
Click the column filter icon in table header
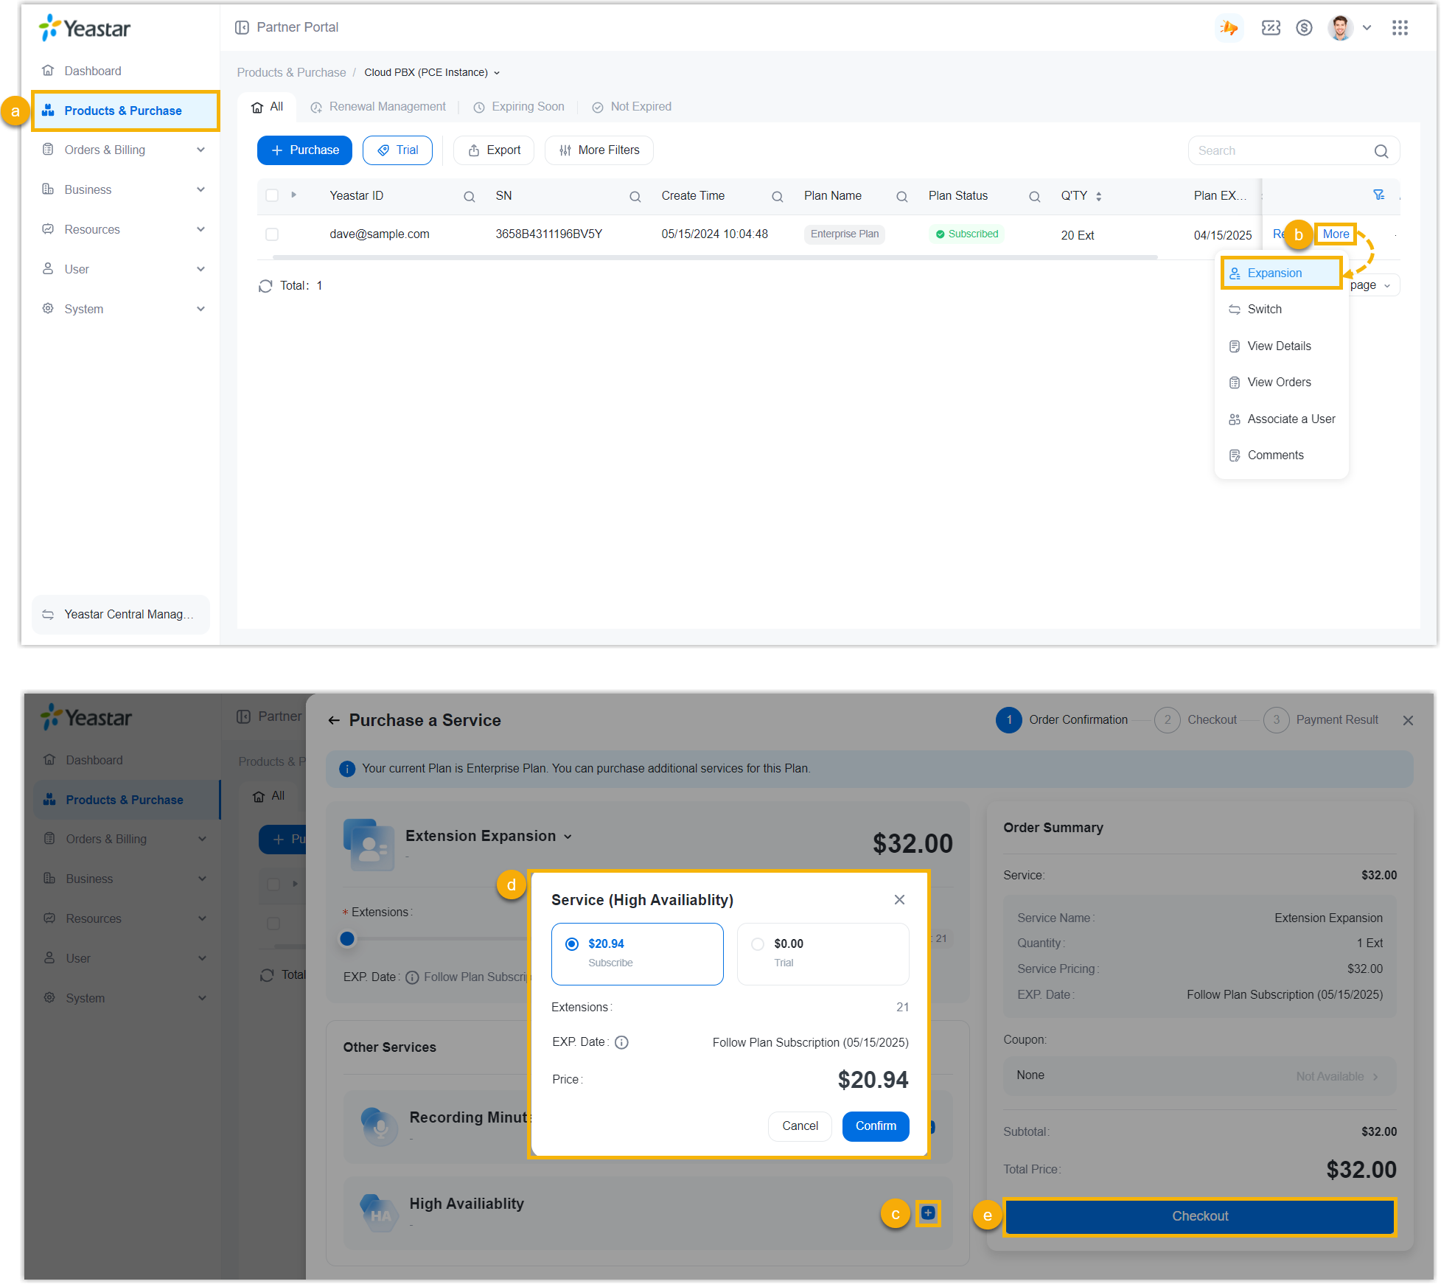(x=1378, y=195)
